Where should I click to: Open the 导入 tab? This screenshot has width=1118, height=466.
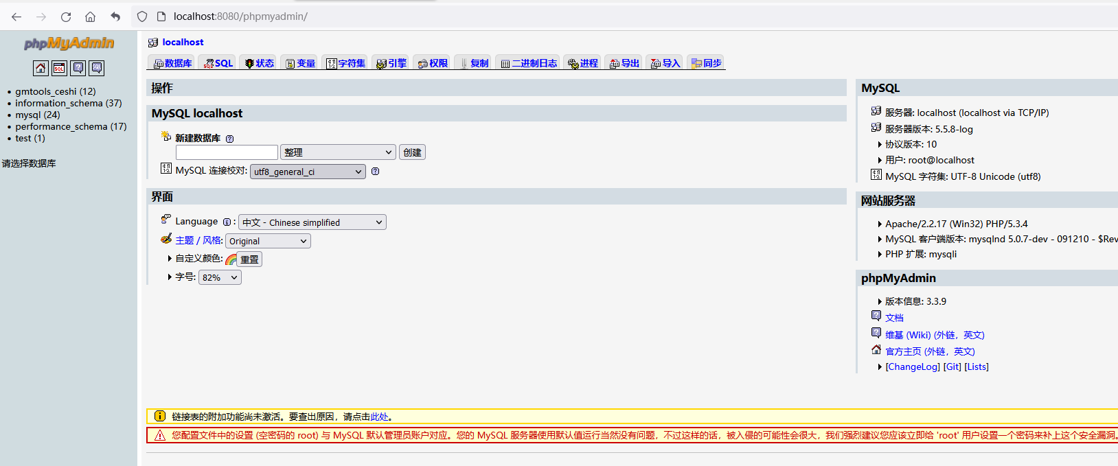(x=664, y=63)
